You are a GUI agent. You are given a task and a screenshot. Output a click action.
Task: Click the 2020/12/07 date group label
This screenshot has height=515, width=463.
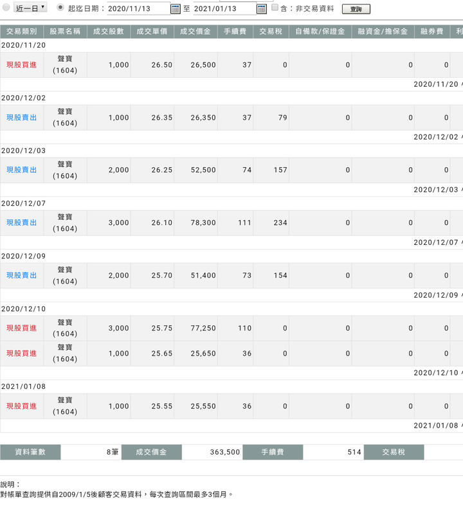[x=23, y=203]
